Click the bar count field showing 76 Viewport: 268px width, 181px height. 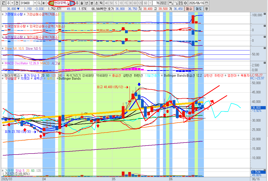coord(156,3)
